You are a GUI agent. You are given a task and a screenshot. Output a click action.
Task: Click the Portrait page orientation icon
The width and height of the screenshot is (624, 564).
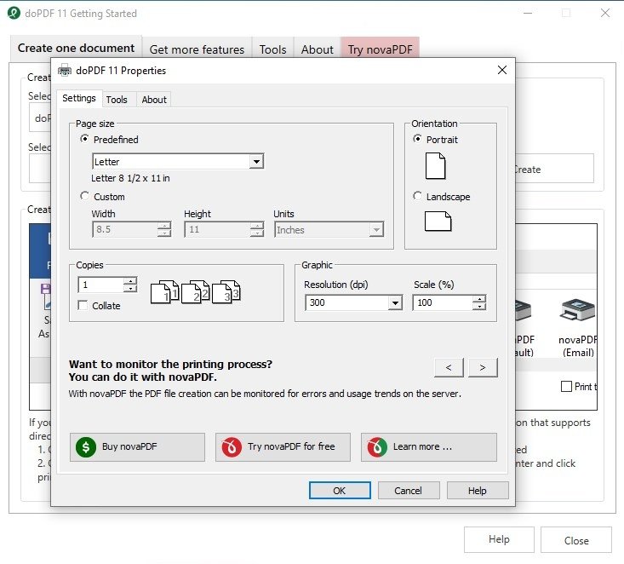[x=435, y=165]
